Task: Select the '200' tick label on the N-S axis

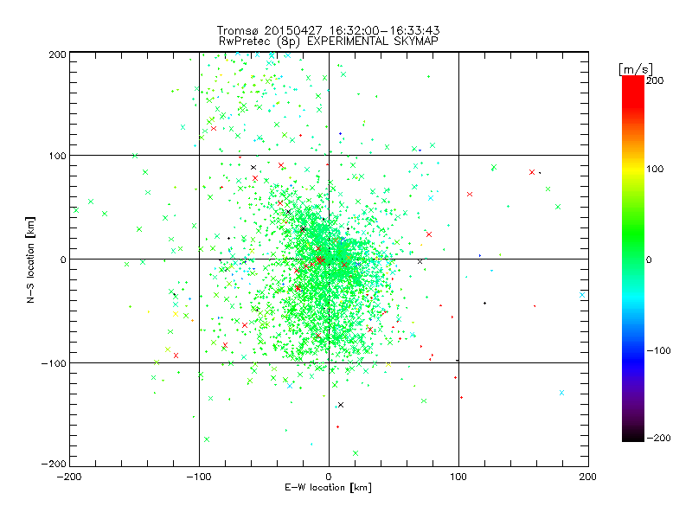Action: (x=57, y=54)
